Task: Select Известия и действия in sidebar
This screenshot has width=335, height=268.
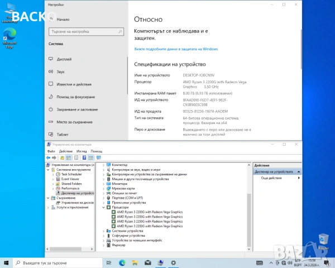Action: coord(73,84)
